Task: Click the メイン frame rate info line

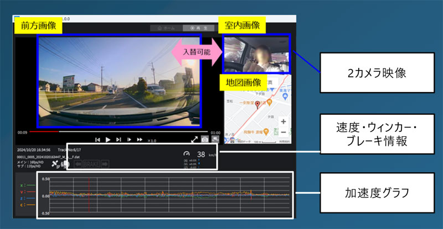Action: (x=30, y=162)
